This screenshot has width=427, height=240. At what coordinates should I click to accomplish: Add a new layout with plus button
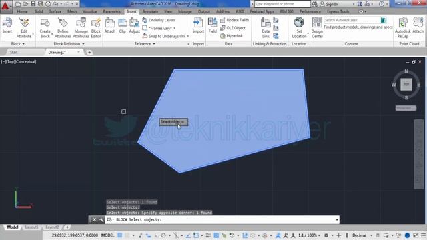coord(67,227)
